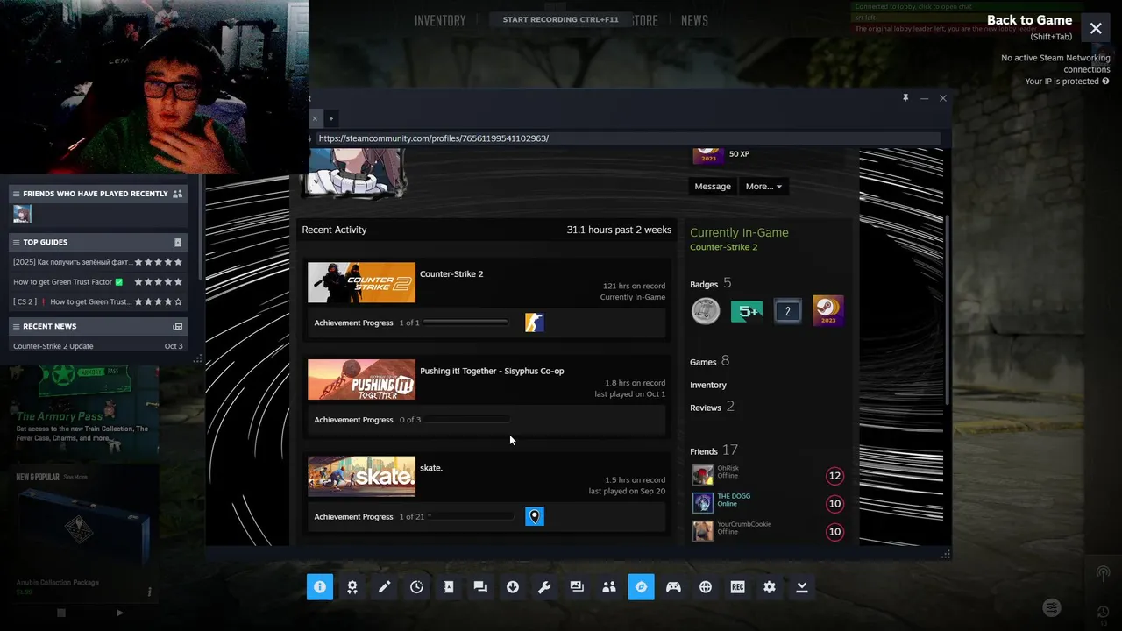Open Pushing It! Together game thumbnail
Viewport: 1122px width, 631px height.
pos(361,379)
